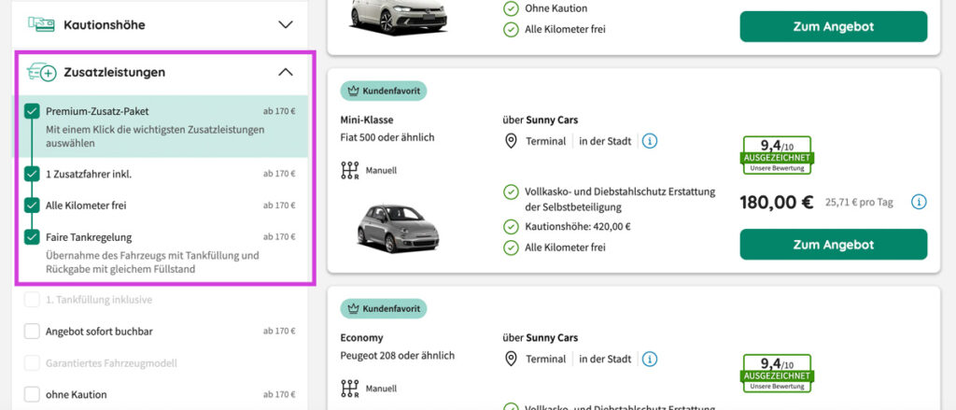956x410 pixels.
Task: Click the Kautionshöhe card icon
Action: pos(41,24)
